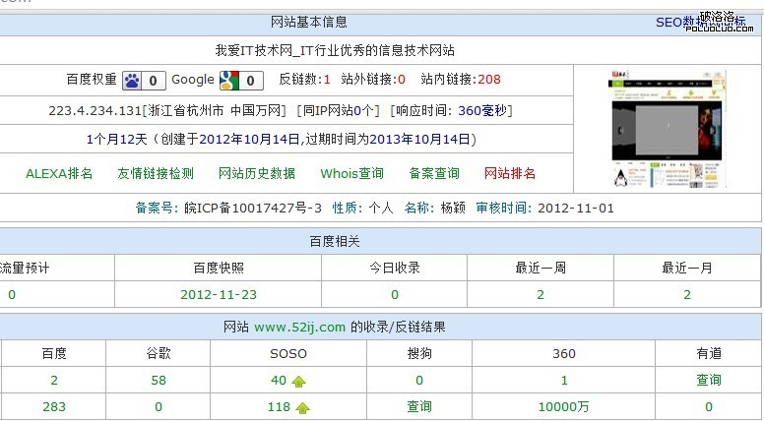Open 友情链接检测 link
This screenshot has width=764, height=421.
pos(156,174)
